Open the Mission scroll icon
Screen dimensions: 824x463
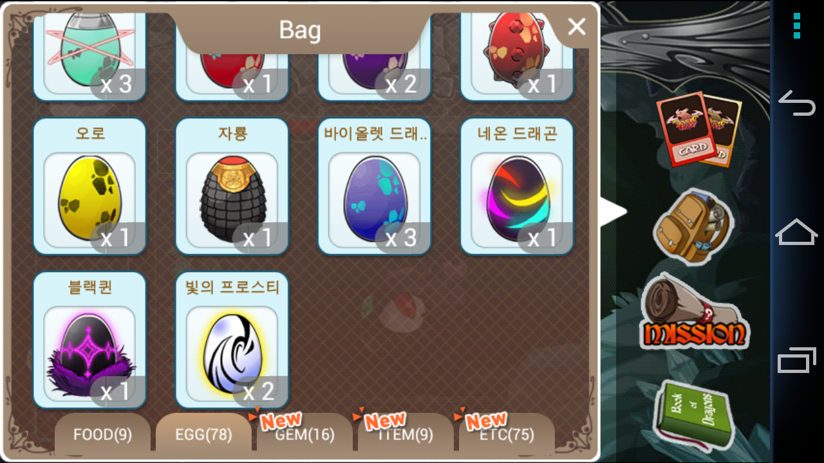[695, 313]
